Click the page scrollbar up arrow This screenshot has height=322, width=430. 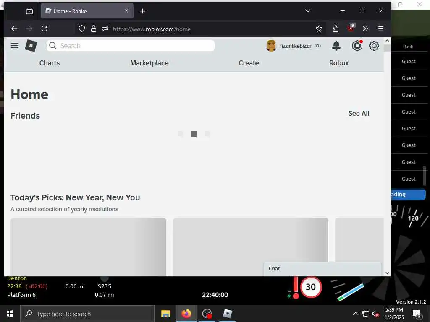tap(387, 41)
